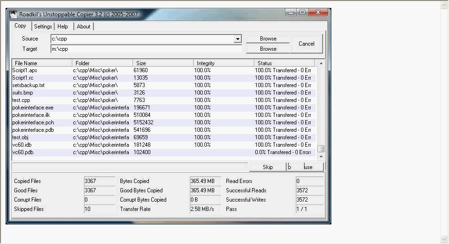
Task: Click the file list scrollbar thumb
Action: click(321, 149)
